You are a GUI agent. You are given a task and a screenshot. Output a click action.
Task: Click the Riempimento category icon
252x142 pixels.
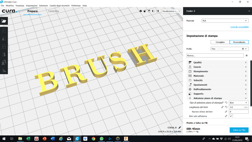(x=190, y=71)
